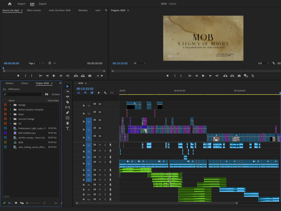Switch to Effect Controls tab
Image resolution: width=281 pixels, height=211 pixels.
pyautogui.click(x=34, y=10)
